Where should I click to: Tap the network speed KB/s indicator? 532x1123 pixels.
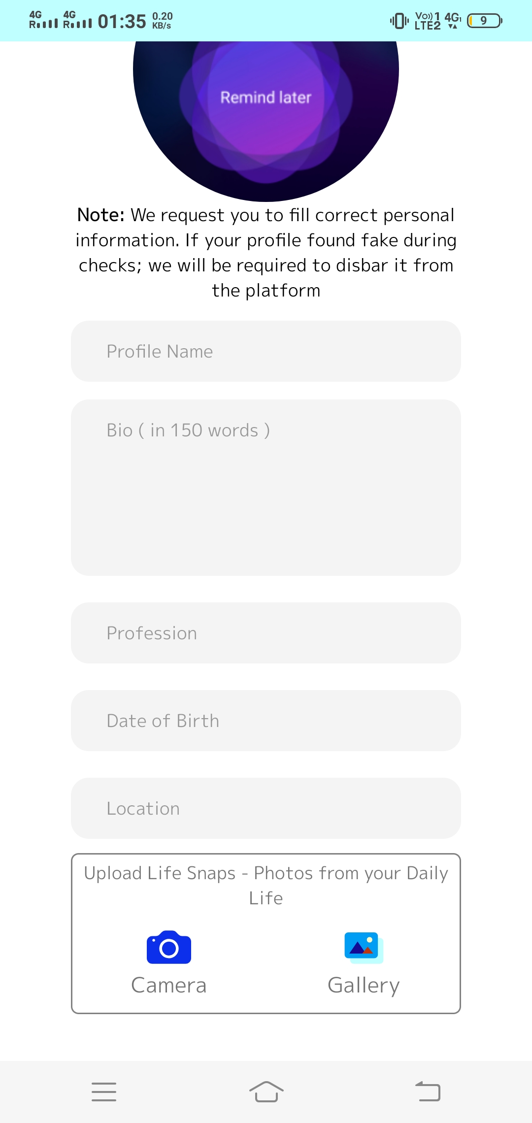[x=162, y=21]
